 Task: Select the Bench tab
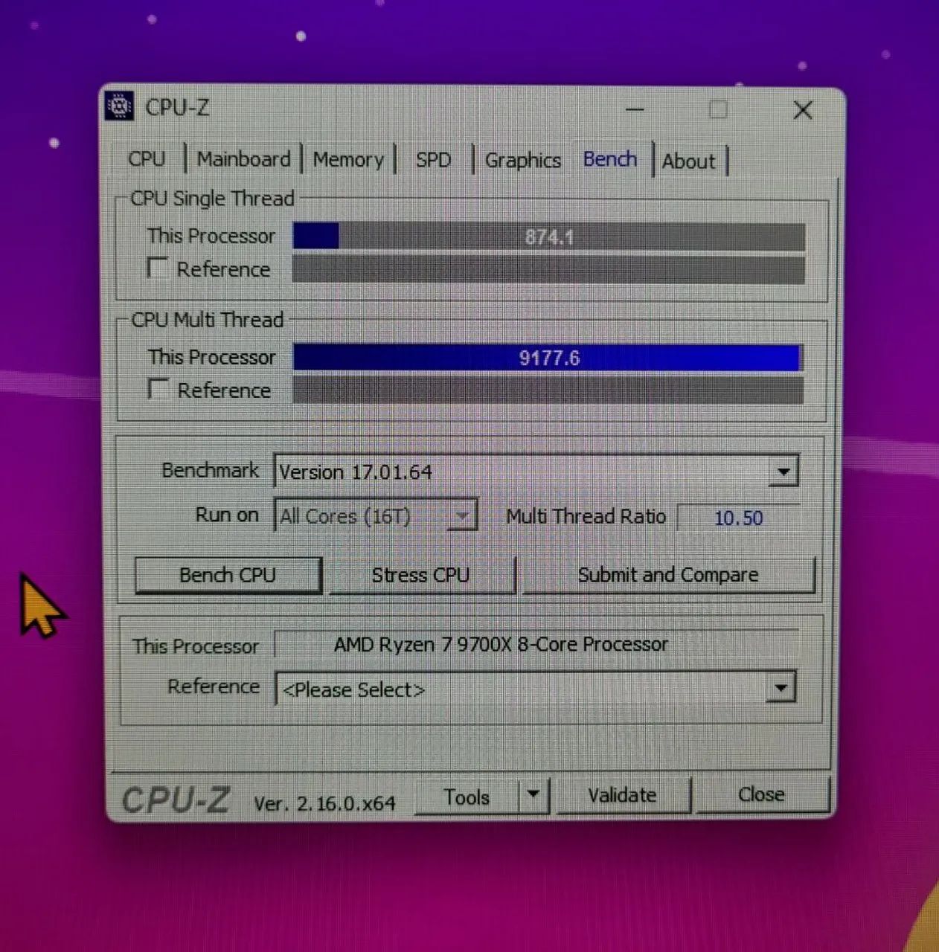[x=610, y=159]
